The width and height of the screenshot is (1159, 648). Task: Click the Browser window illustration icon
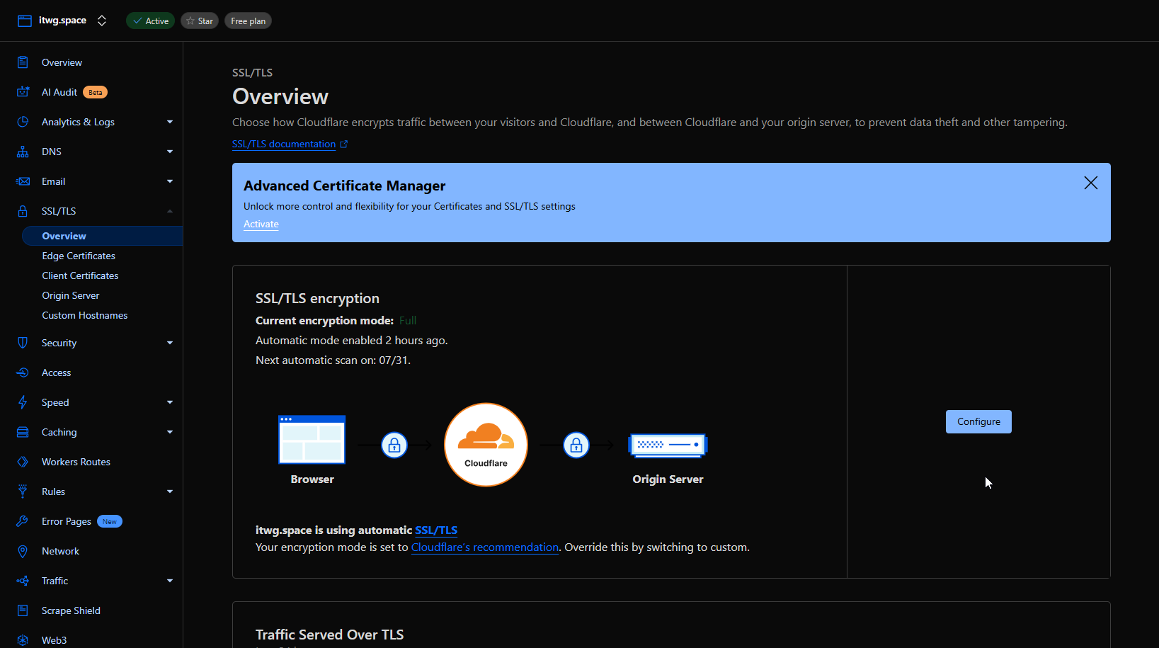click(312, 440)
